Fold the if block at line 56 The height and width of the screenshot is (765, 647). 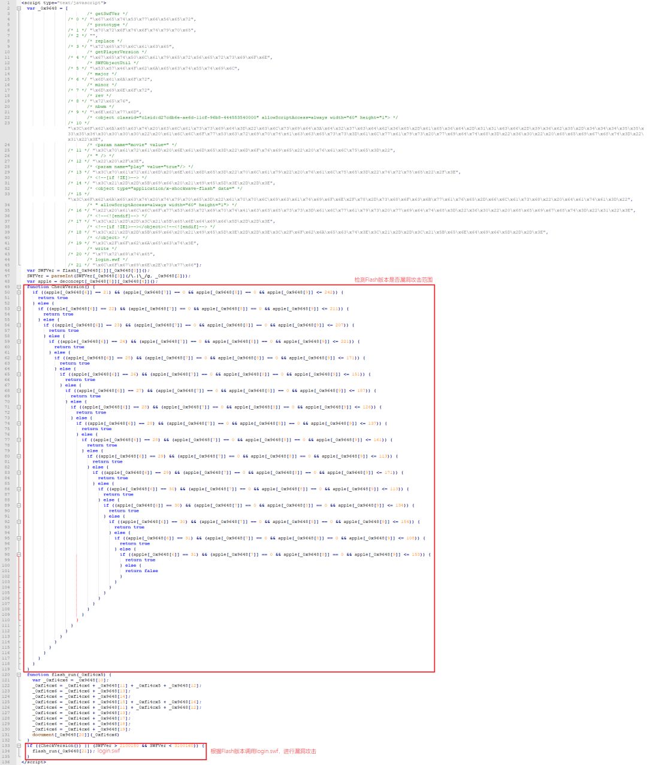tap(19, 325)
